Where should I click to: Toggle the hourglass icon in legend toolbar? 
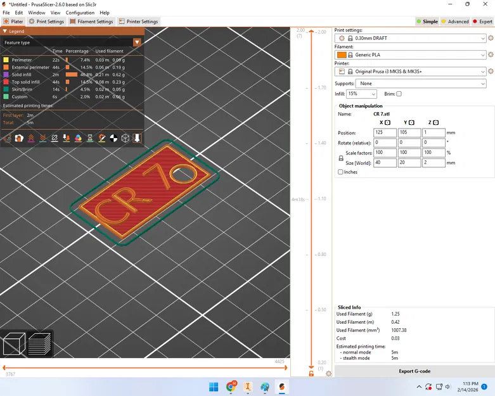pos(90,138)
